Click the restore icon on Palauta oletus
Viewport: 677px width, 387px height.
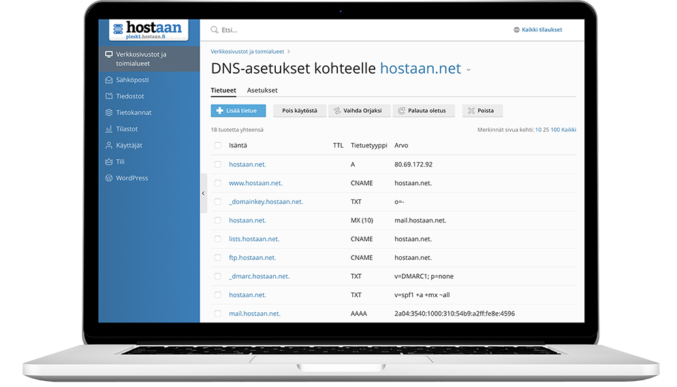401,111
